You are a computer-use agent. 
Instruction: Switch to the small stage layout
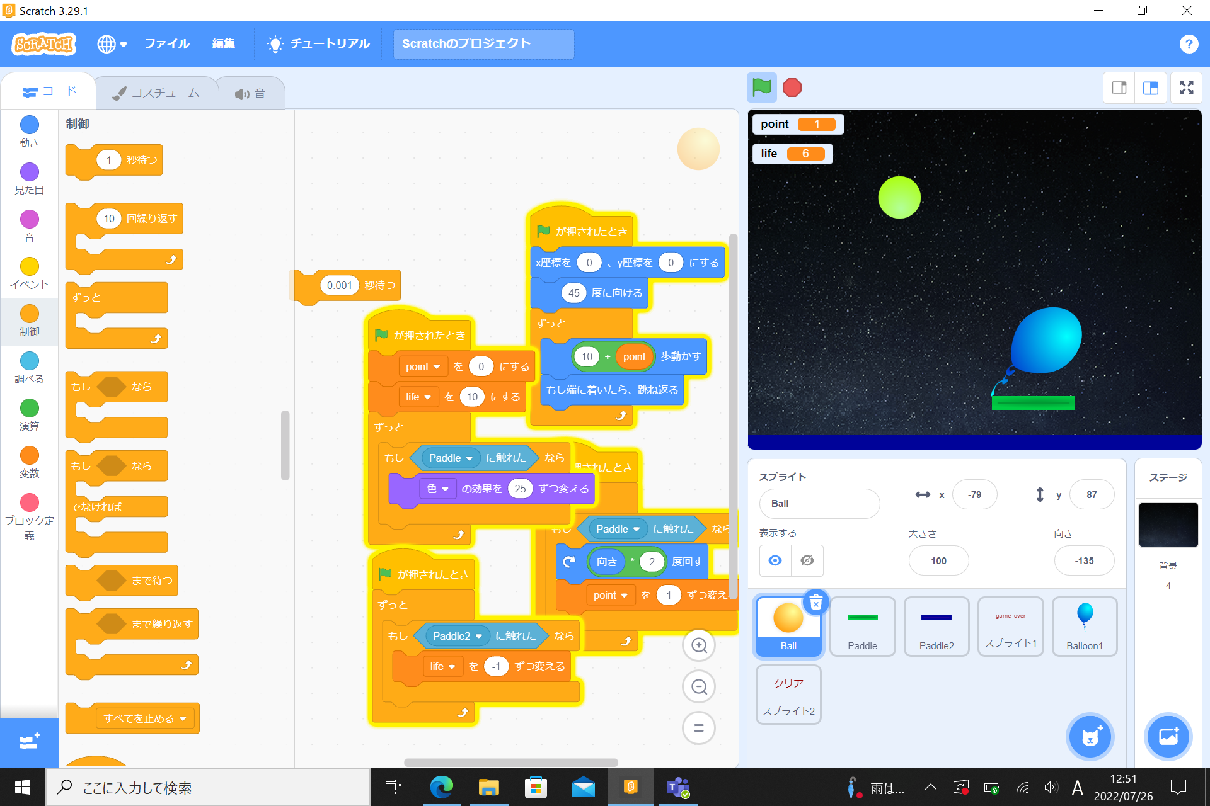click(1119, 88)
